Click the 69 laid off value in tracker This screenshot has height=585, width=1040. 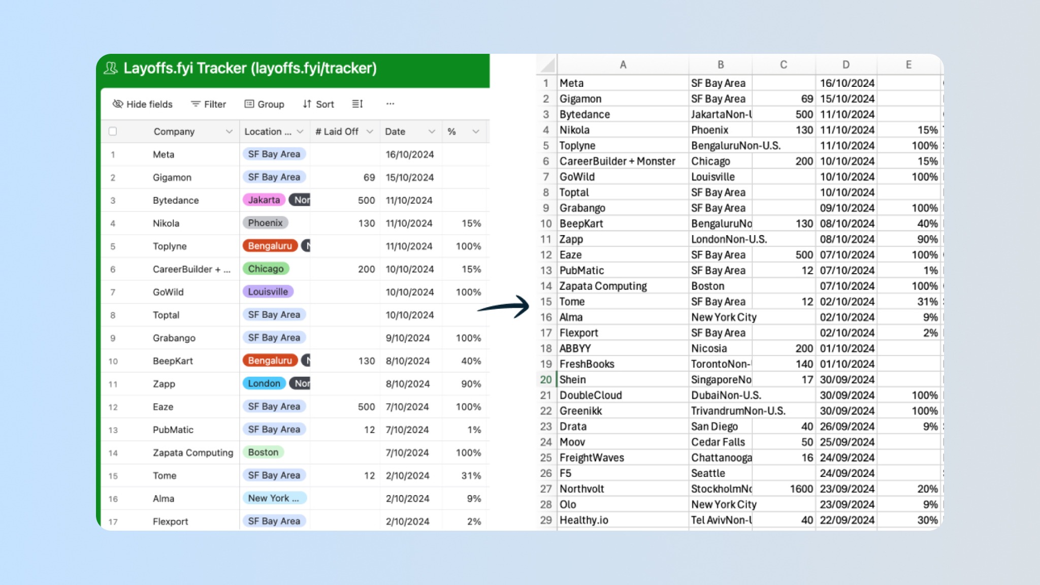[369, 177]
